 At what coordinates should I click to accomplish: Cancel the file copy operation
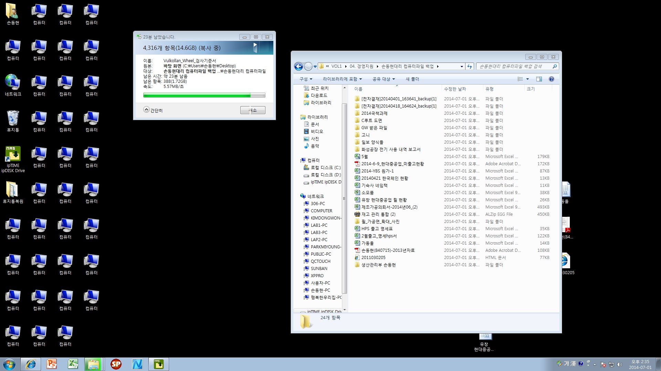(x=253, y=110)
